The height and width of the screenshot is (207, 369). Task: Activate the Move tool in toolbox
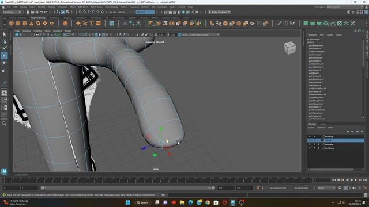pos(4,56)
